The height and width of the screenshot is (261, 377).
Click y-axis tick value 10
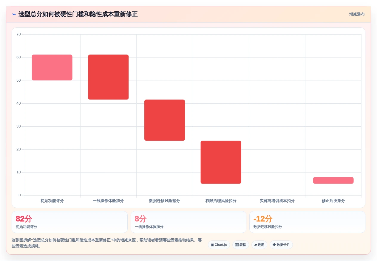pos(18,172)
